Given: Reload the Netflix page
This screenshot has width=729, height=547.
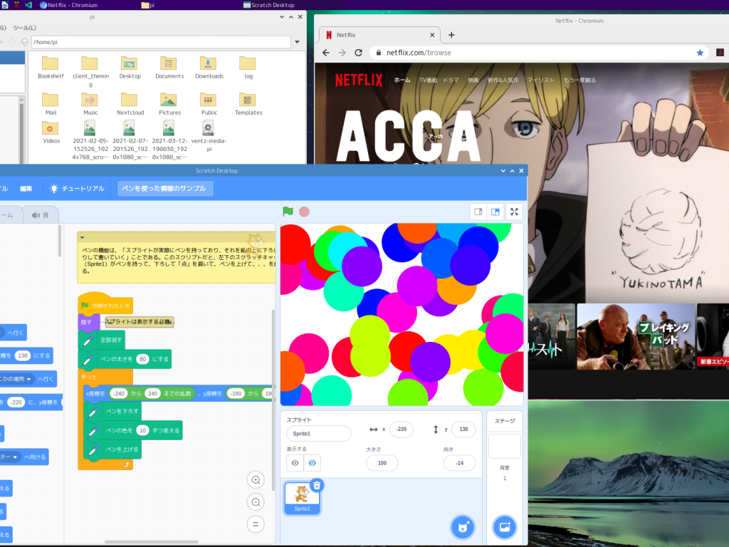Looking at the screenshot, I should [x=359, y=53].
